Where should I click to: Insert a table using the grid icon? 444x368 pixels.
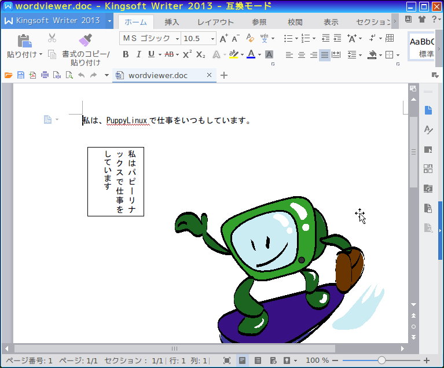390,38
